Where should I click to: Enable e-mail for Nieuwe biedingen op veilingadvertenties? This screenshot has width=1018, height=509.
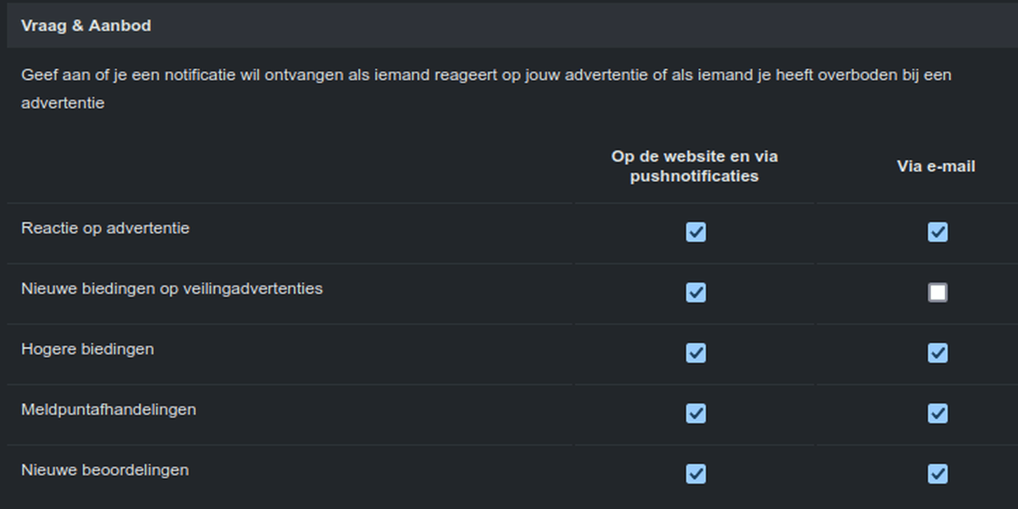(x=937, y=292)
